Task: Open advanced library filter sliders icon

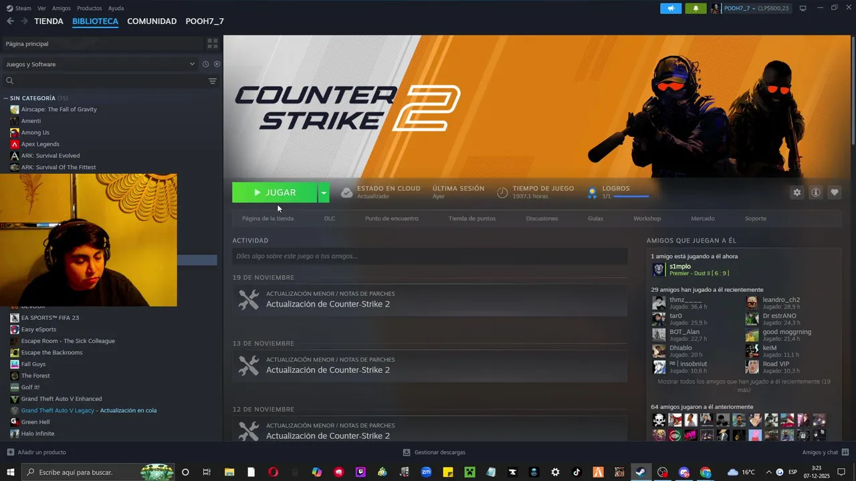Action: click(x=213, y=81)
